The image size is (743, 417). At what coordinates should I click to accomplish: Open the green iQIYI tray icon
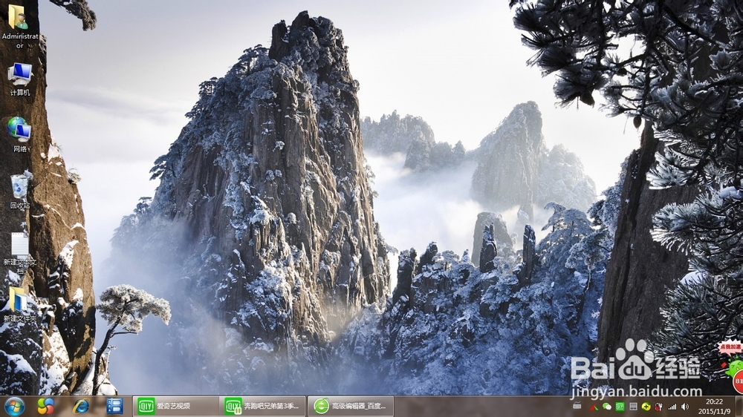620,407
